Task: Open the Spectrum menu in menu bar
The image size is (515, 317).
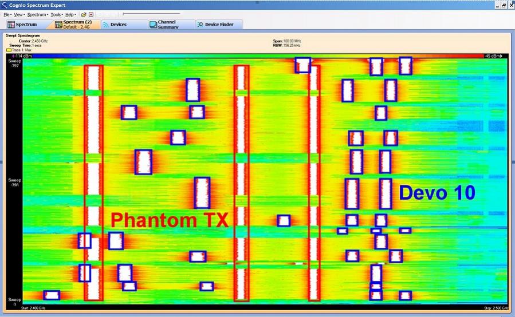Action: (37, 14)
